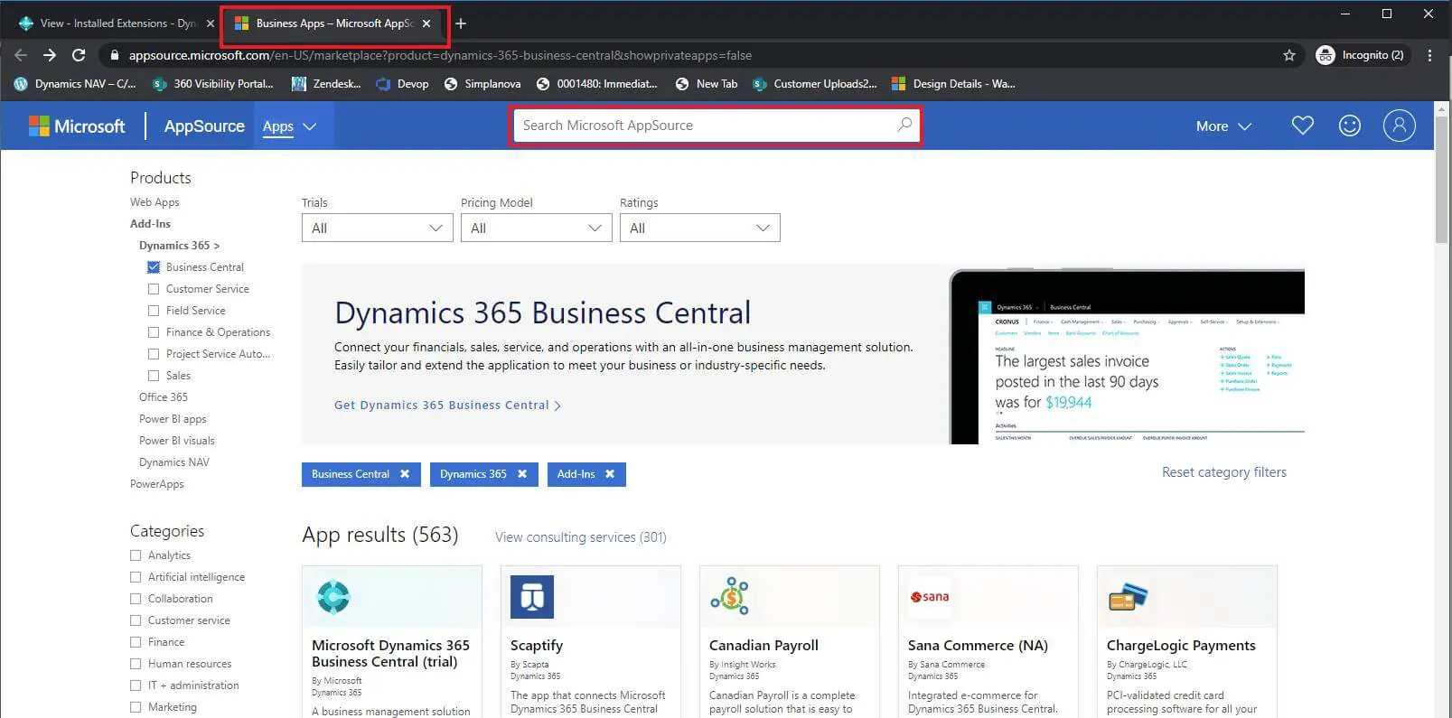Open a new browser tab
This screenshot has height=718, width=1452.
461,23
